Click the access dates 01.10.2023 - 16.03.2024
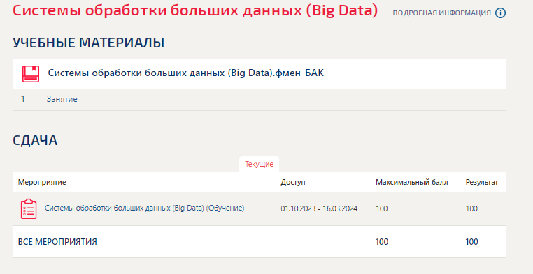The width and height of the screenshot is (533, 274). 319,208
